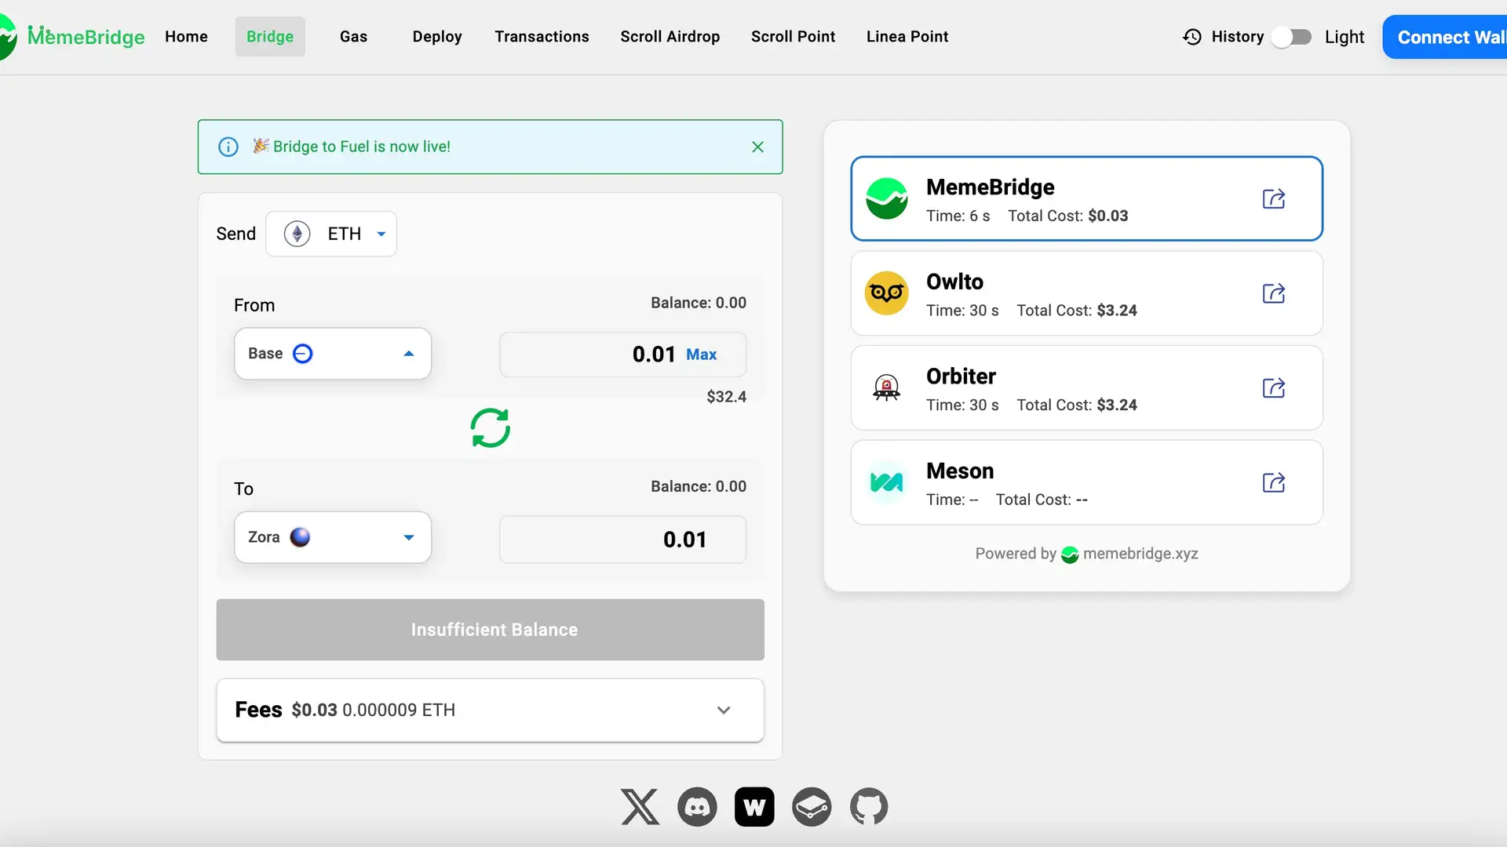Open the X (Twitter) social icon
1507x847 pixels.
coord(640,807)
